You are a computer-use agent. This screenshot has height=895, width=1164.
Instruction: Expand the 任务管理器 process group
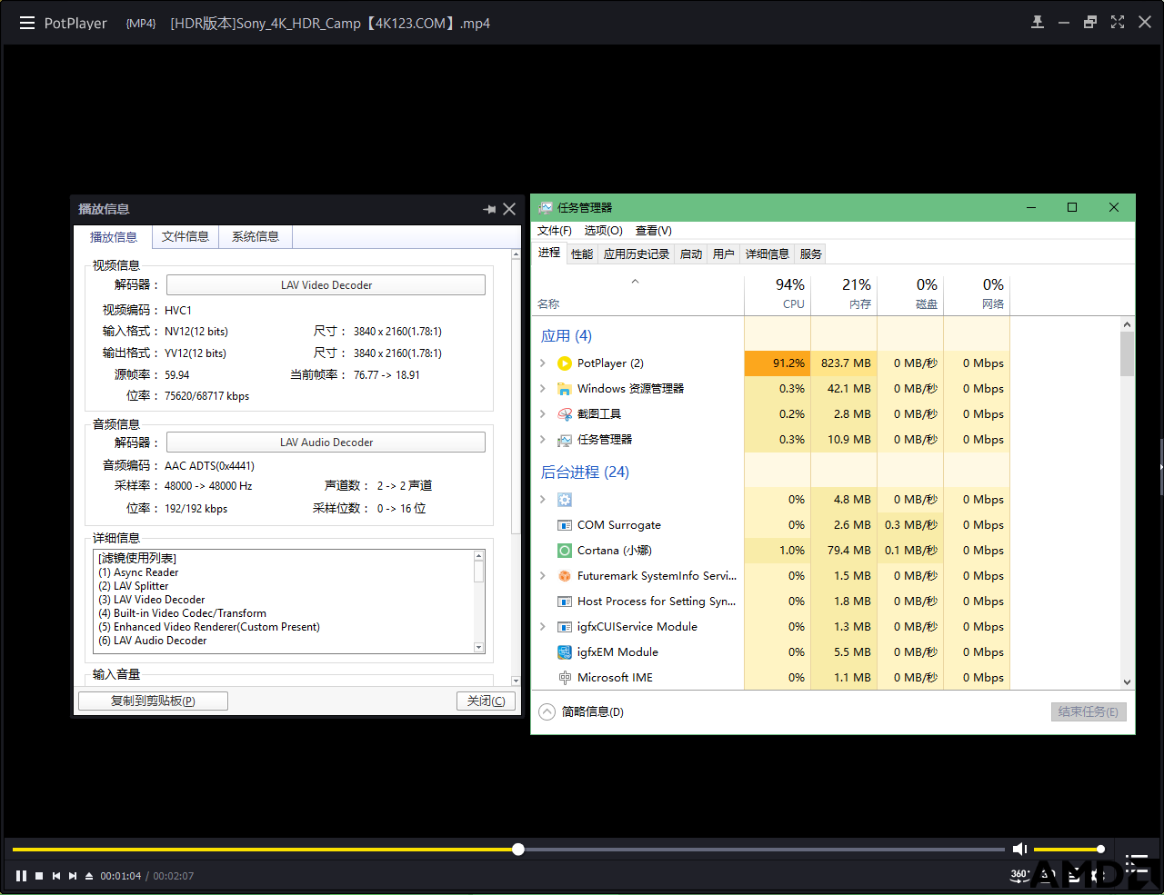pyautogui.click(x=543, y=440)
